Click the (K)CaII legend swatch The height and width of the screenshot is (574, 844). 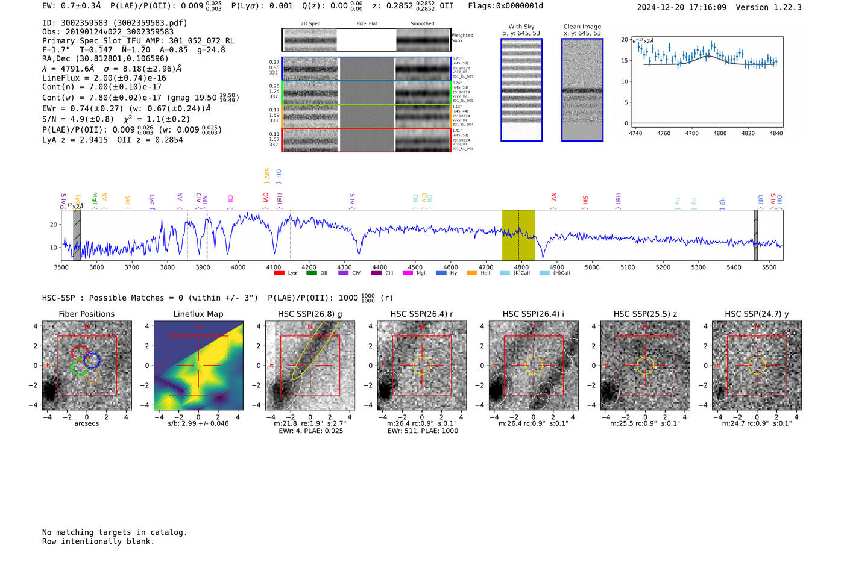[x=505, y=273]
